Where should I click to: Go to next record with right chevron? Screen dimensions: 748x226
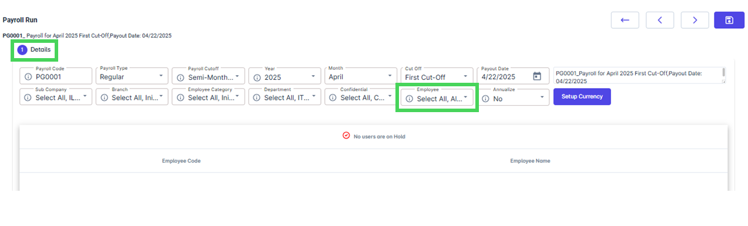pos(695,20)
